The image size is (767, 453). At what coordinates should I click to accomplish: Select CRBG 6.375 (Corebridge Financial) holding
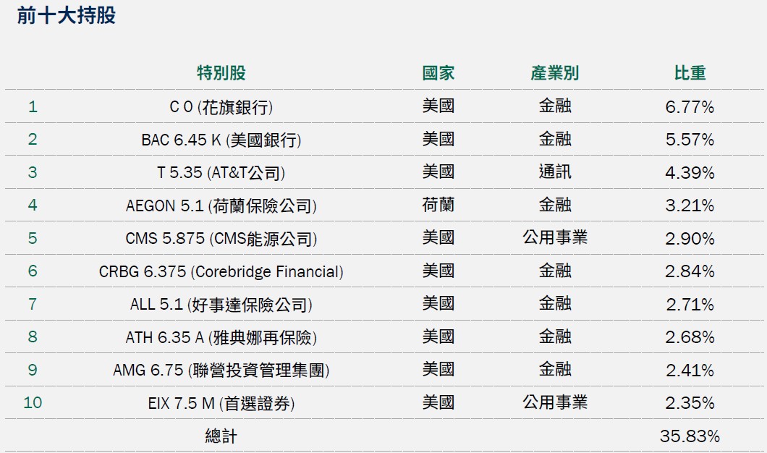click(221, 272)
